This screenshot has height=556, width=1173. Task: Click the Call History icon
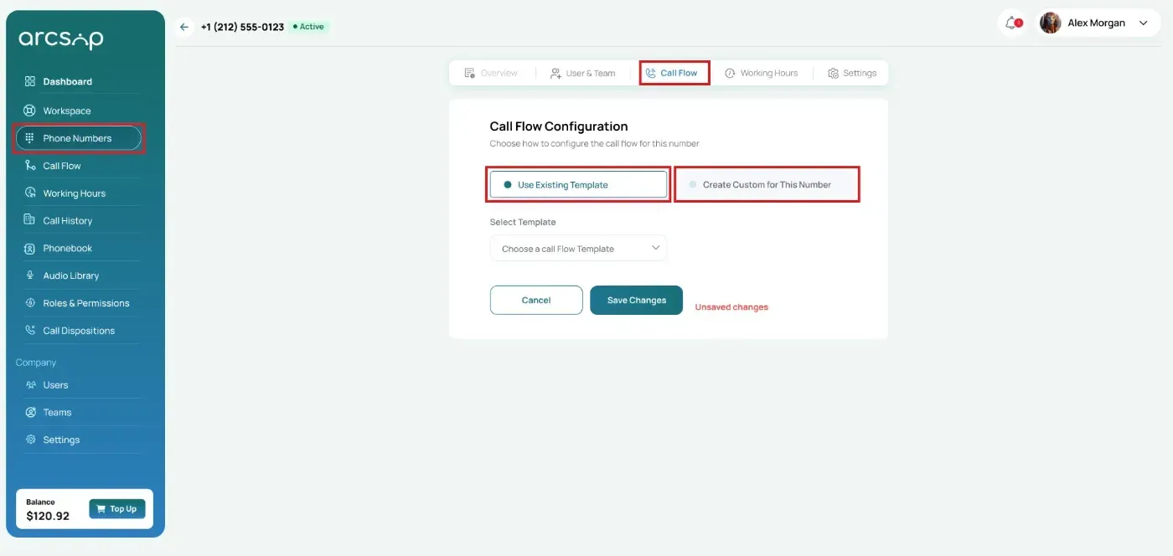tap(30, 220)
